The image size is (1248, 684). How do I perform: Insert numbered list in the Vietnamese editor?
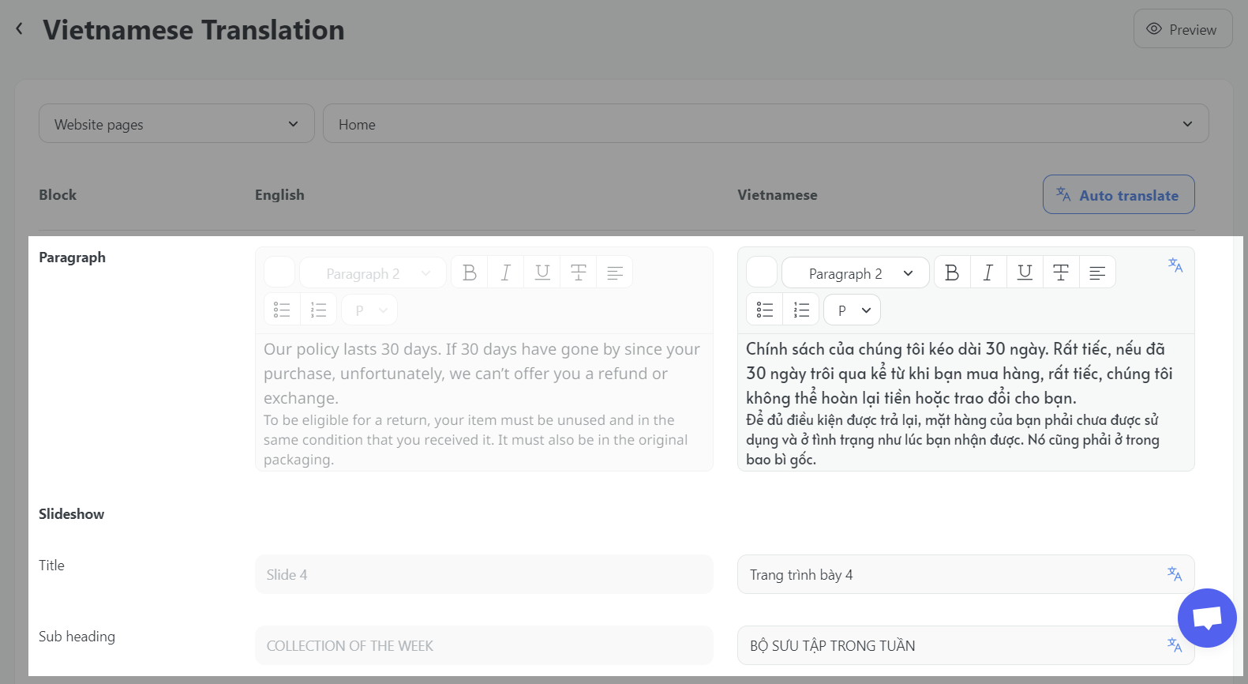[801, 310]
